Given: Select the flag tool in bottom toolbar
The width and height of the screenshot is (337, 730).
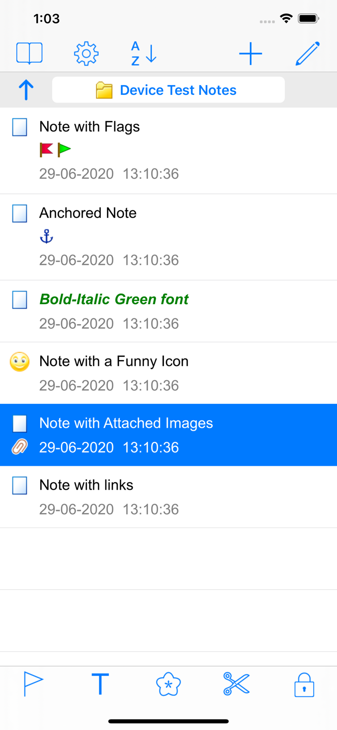Looking at the screenshot, I should click(33, 684).
